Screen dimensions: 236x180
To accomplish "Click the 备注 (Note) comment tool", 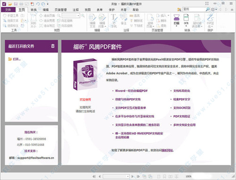I will [124, 20].
